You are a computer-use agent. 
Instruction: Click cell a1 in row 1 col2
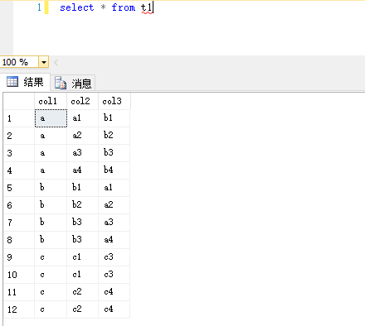(x=82, y=118)
